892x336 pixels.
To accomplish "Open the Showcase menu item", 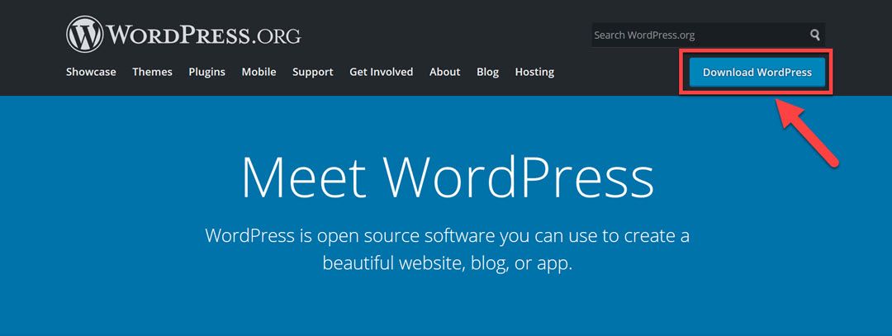I will pos(91,72).
